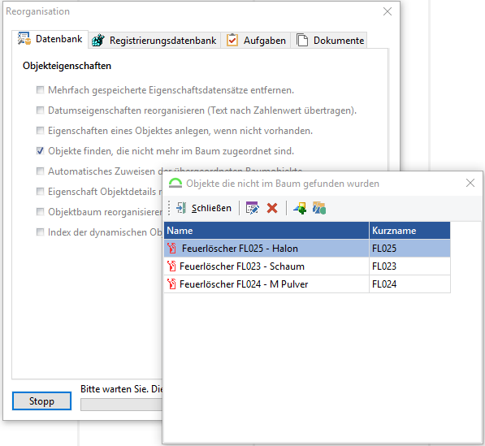Toggle Automatisches Zuweisen checkbox
Screen dimensions: 485x446
(40, 171)
